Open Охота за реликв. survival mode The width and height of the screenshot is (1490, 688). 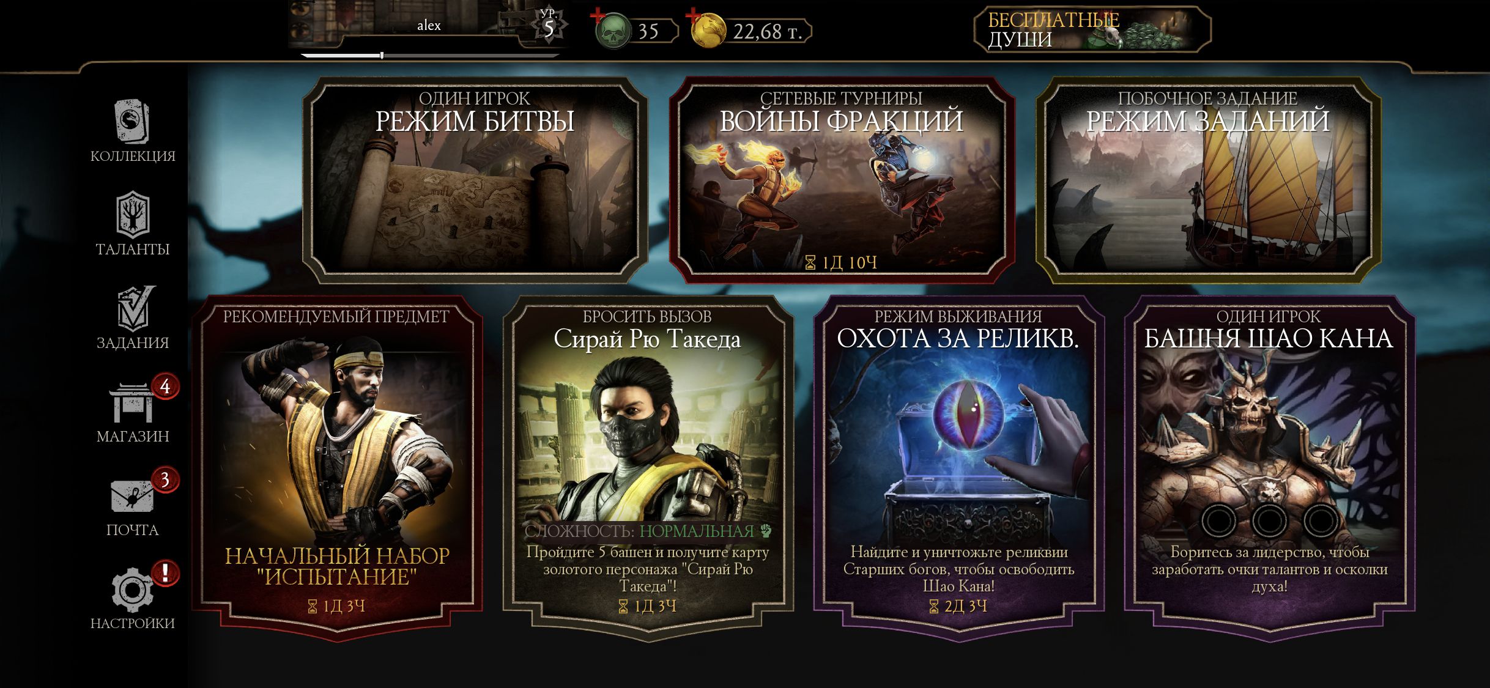tap(958, 468)
